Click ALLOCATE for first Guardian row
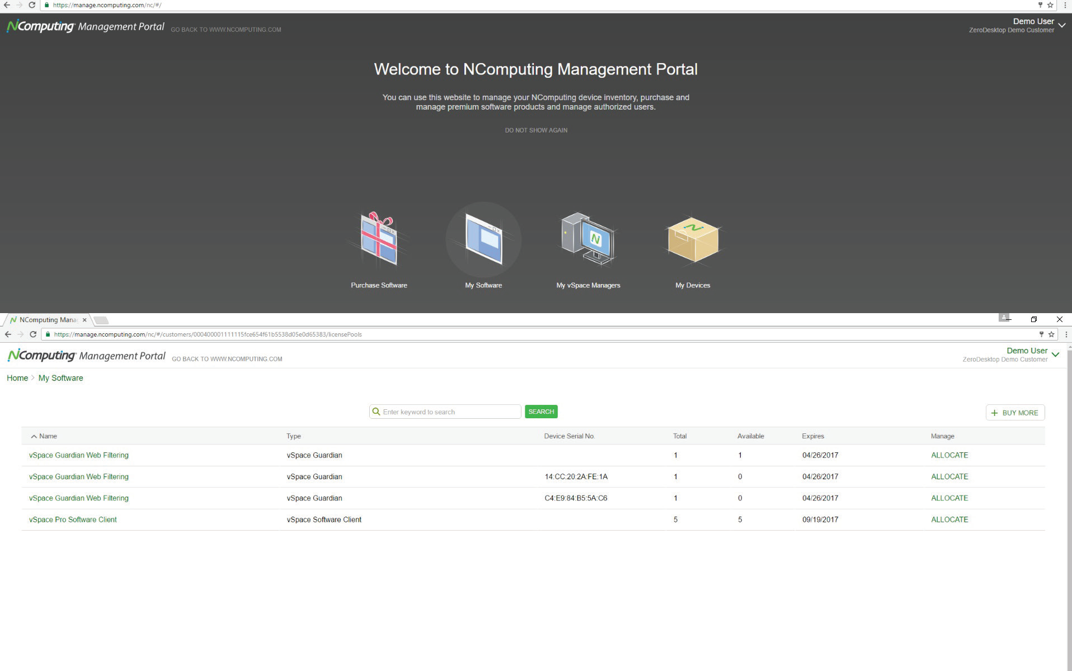 point(949,455)
